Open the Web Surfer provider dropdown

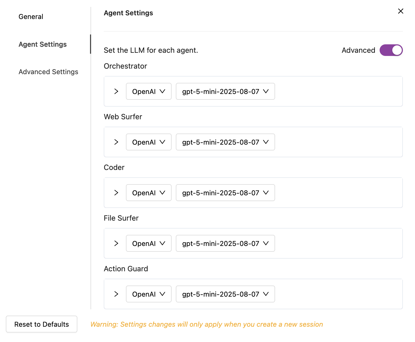tap(149, 142)
